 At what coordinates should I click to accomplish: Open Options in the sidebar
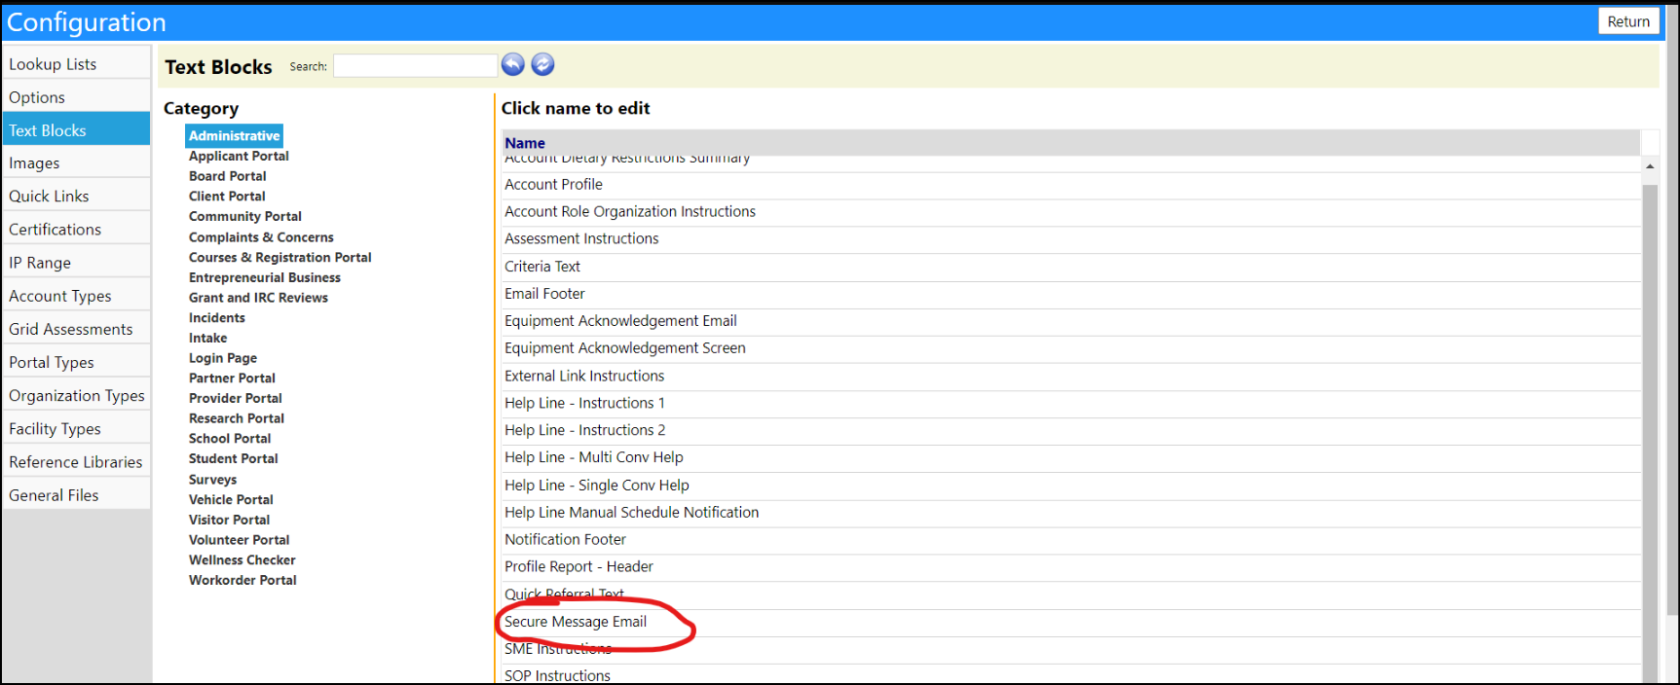[76, 97]
